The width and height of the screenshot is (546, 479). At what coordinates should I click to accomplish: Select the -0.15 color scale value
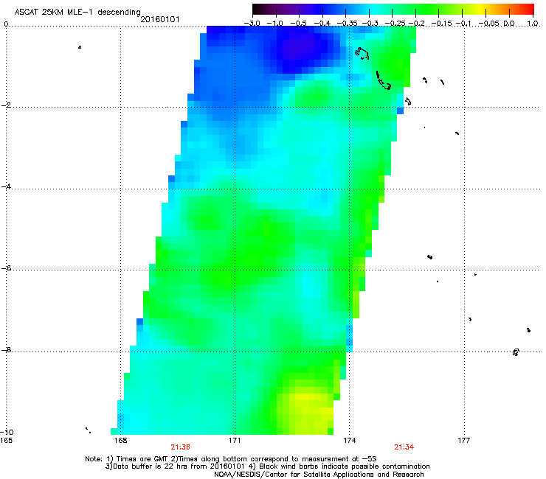pos(441,24)
